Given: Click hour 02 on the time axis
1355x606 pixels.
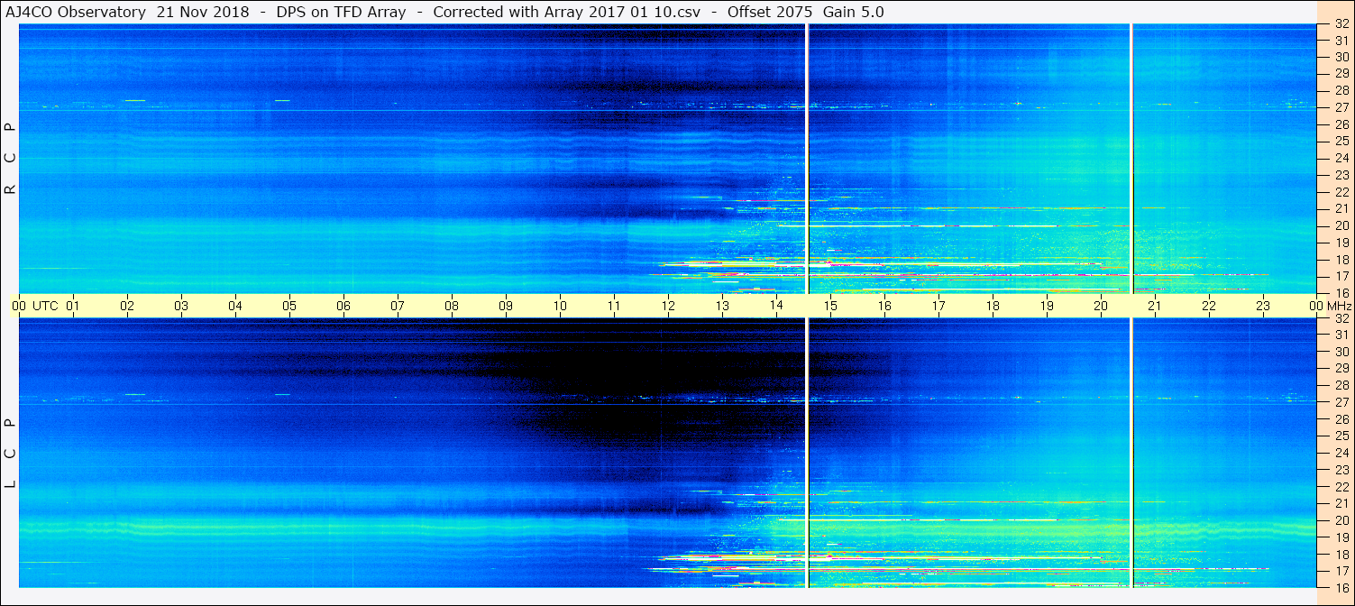Looking at the screenshot, I should 127,306.
